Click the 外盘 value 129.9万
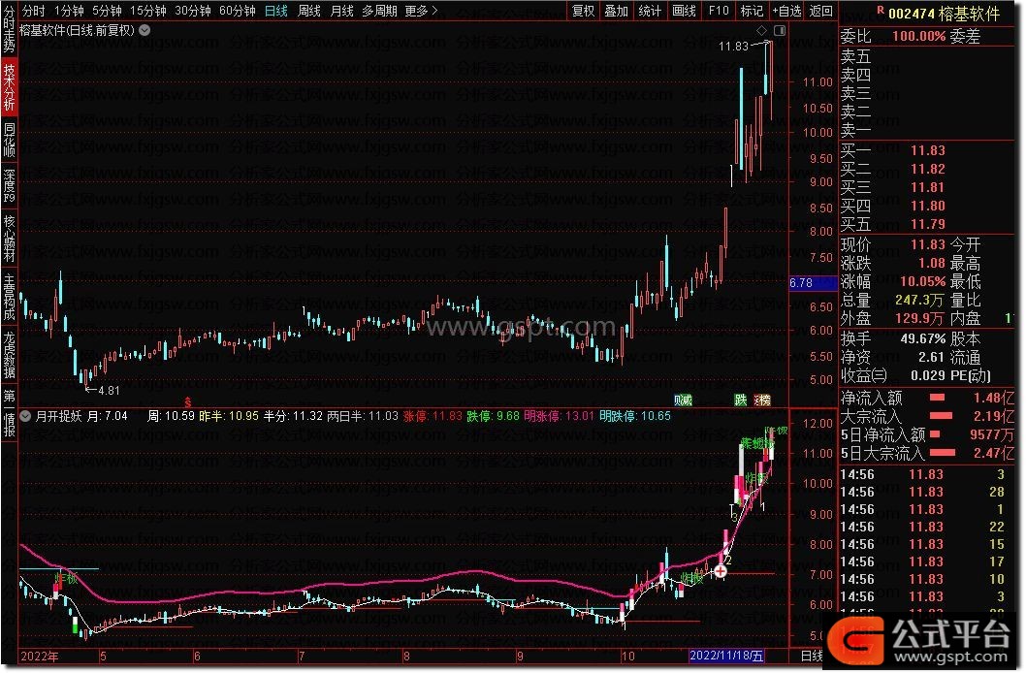Viewport: 1026px width, 673px height. pos(919,318)
